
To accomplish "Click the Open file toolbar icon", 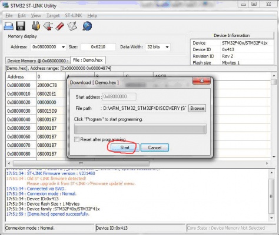I will [9, 26].
